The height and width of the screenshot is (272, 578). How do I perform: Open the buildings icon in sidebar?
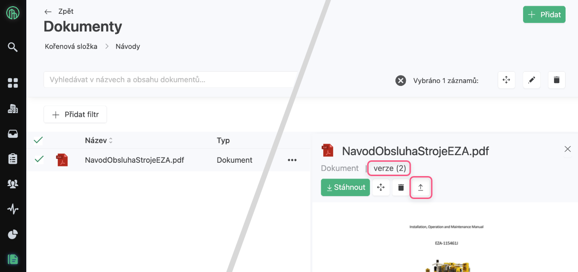point(13,108)
